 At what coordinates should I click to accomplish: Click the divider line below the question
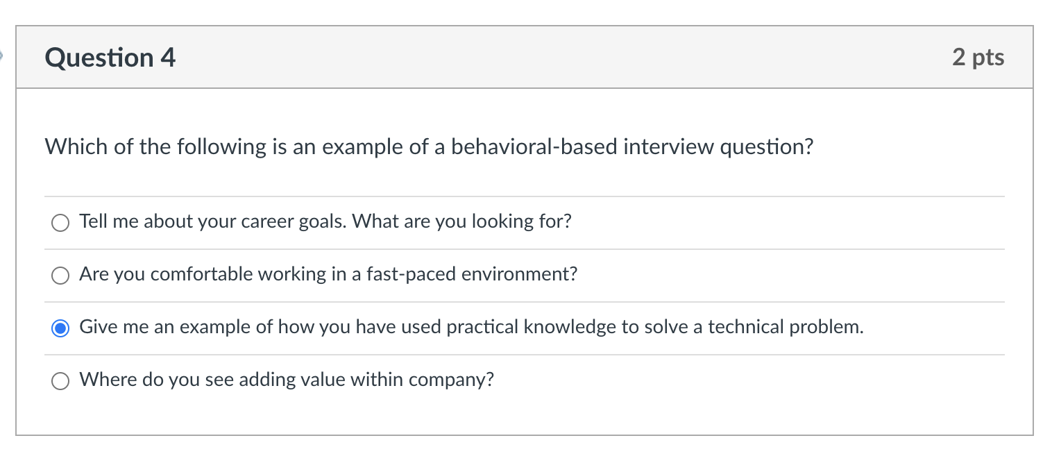pyautogui.click(x=525, y=195)
